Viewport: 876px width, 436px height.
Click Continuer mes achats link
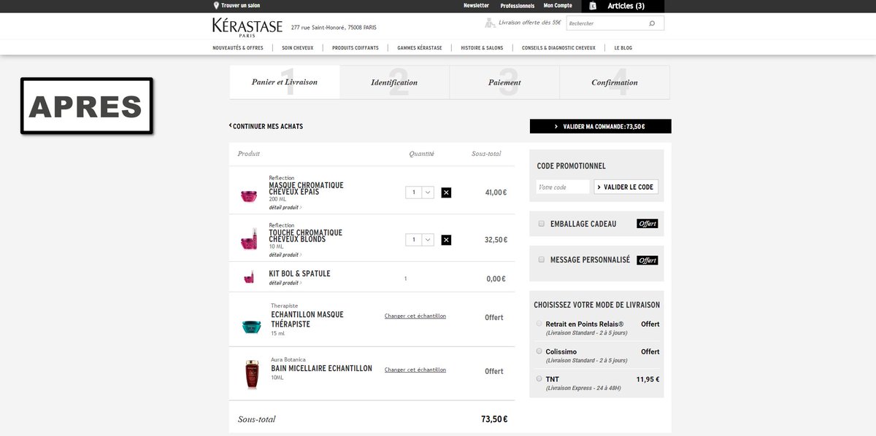tap(266, 126)
